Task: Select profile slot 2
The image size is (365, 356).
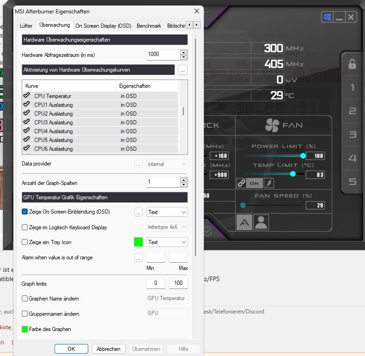Action: (353, 111)
